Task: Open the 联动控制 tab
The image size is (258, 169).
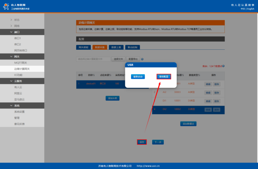Action: pos(132,48)
